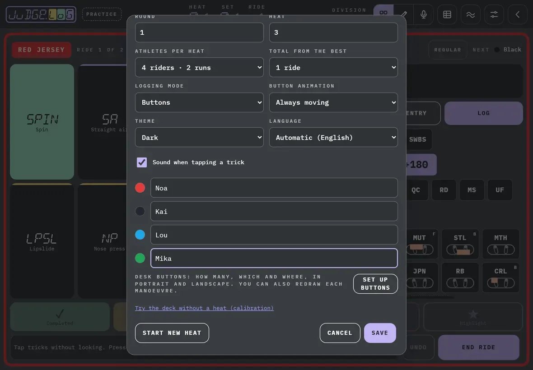This screenshot has width=533, height=370.
Task: Open the Athletes per heat dropdown
Action: click(x=199, y=67)
